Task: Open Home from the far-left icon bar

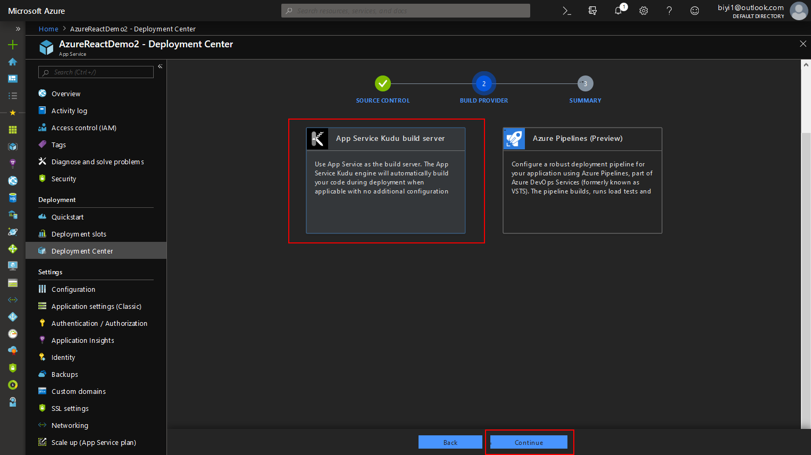Action: (13, 62)
